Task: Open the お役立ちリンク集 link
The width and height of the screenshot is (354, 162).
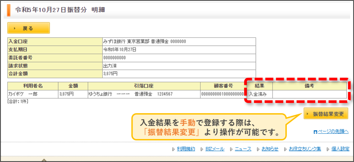Action: (x=305, y=149)
